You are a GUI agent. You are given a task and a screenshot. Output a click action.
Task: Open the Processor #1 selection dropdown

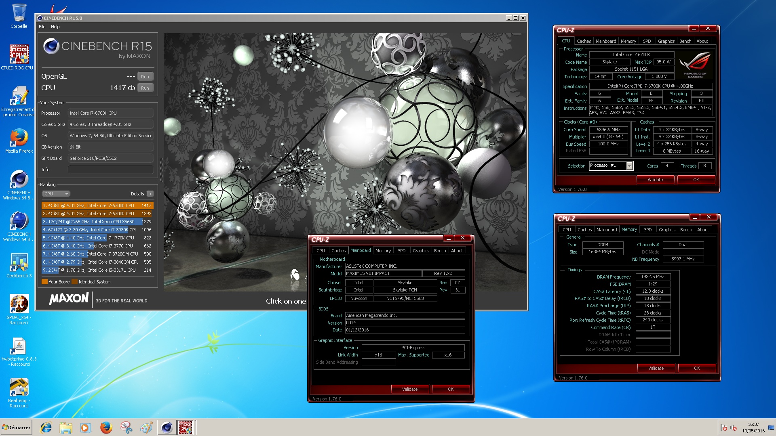click(611, 166)
